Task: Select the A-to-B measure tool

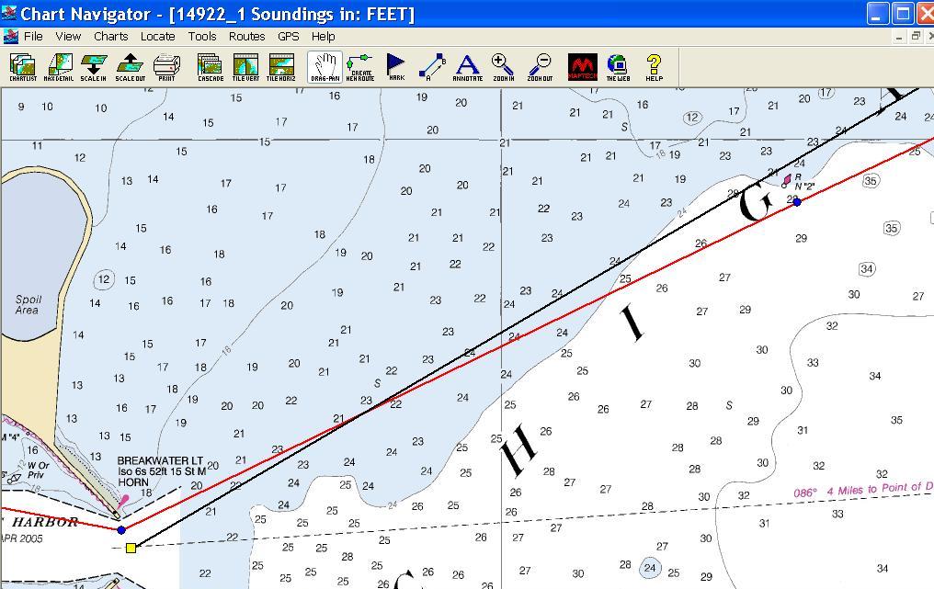Action: pyautogui.click(x=431, y=66)
